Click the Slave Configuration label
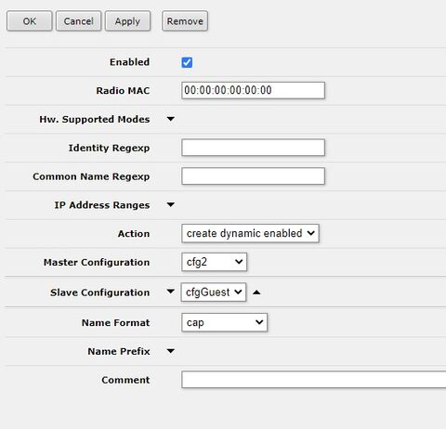This screenshot has height=429, width=446. pos(99,292)
